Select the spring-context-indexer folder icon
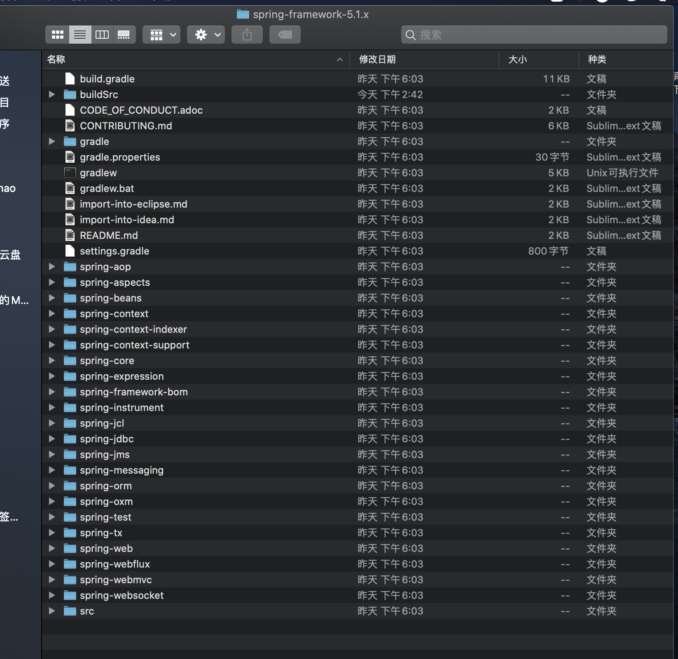Screen dimensions: 678x659 [x=70, y=329]
